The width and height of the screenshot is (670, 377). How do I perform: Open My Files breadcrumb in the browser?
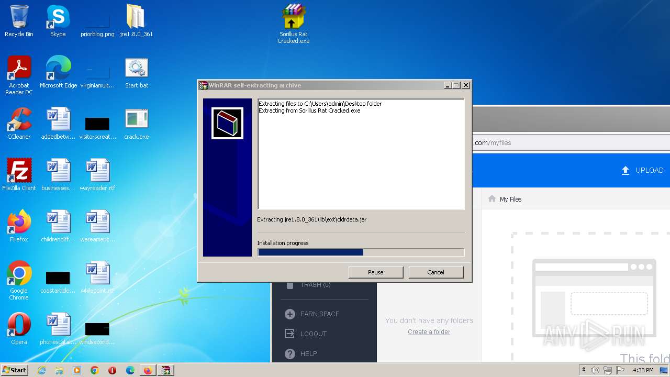click(510, 199)
